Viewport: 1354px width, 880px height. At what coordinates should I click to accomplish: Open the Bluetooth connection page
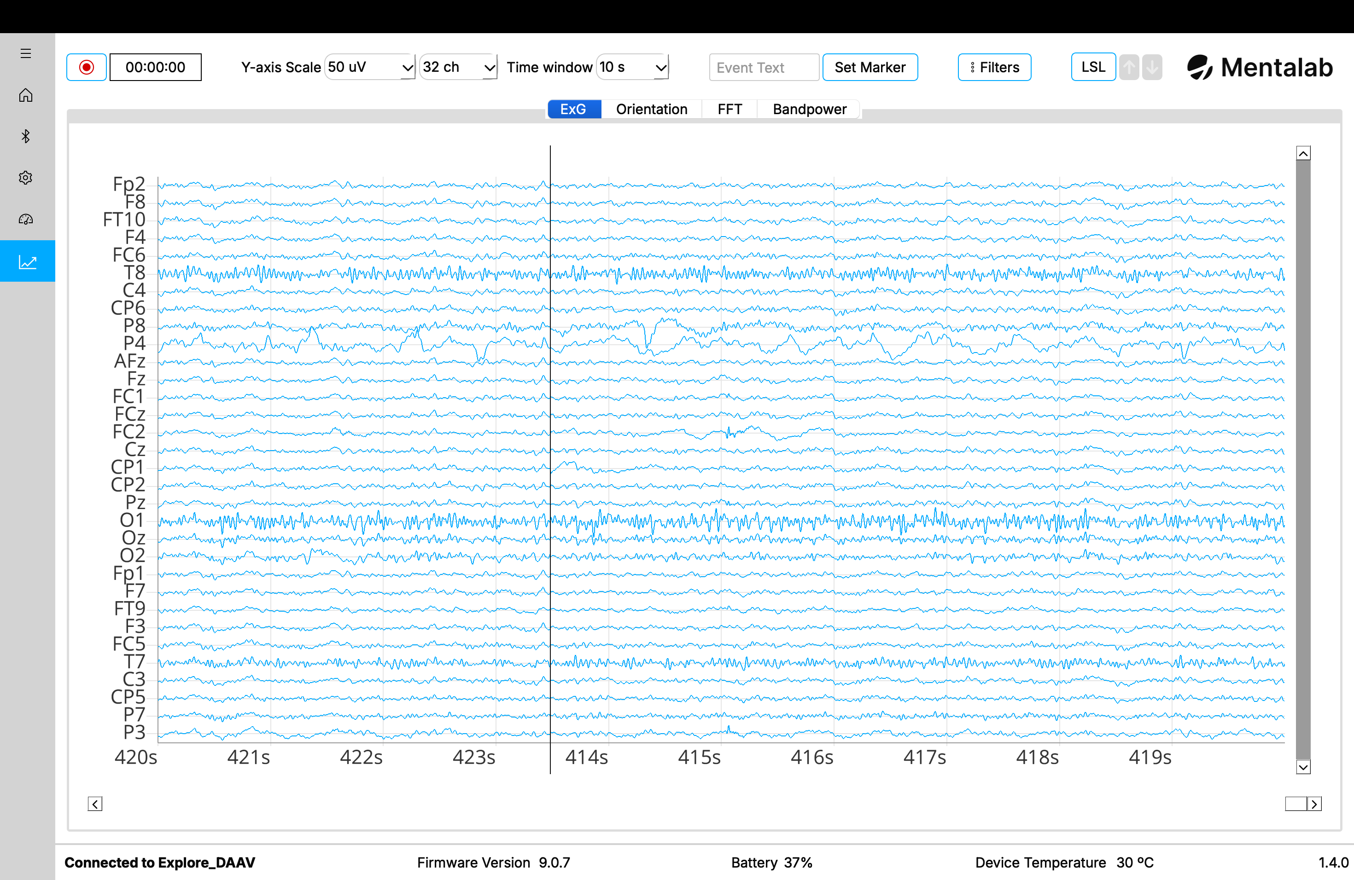pos(26,136)
